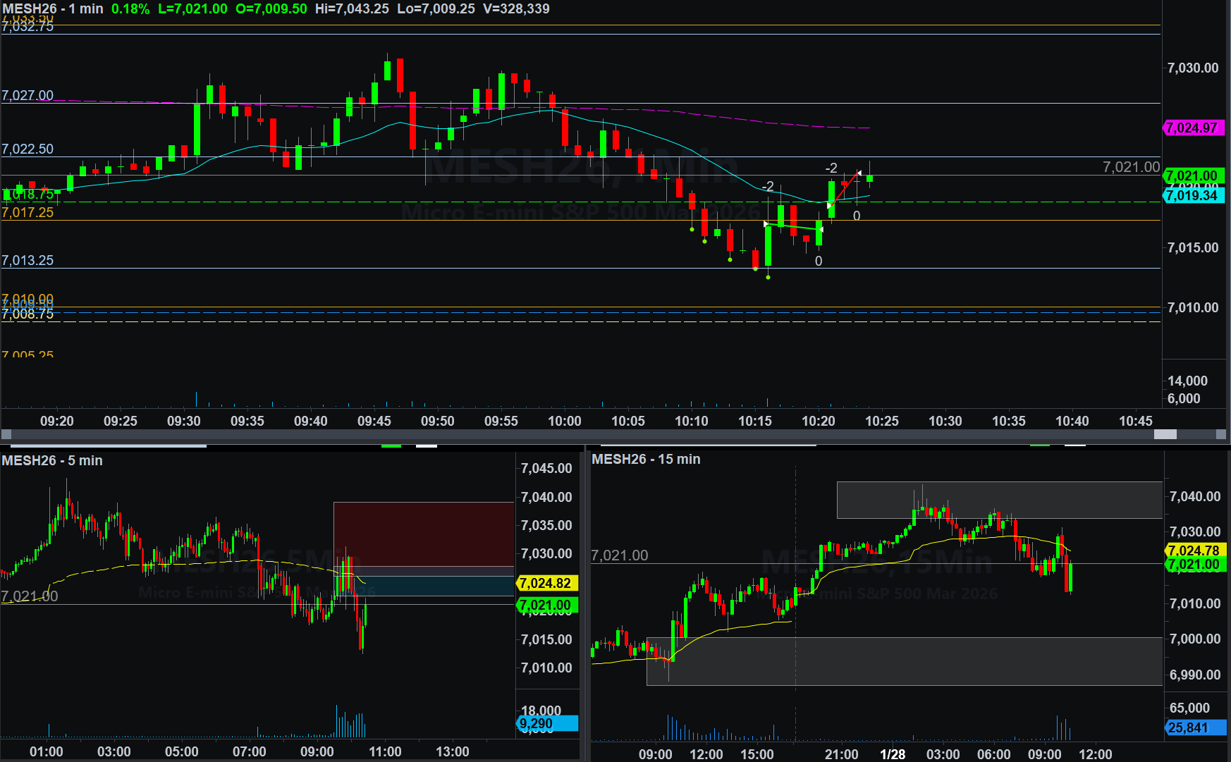Click the exit arrow at red trade line top

[x=859, y=173]
